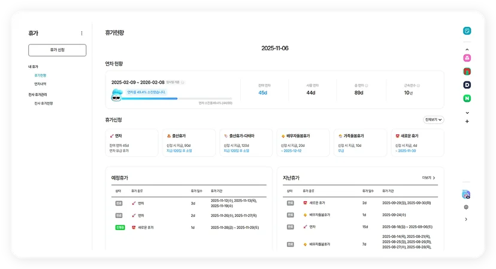Expand the right sidebar with bottom chevron
This screenshot has height=269, width=496.
[x=466, y=219]
